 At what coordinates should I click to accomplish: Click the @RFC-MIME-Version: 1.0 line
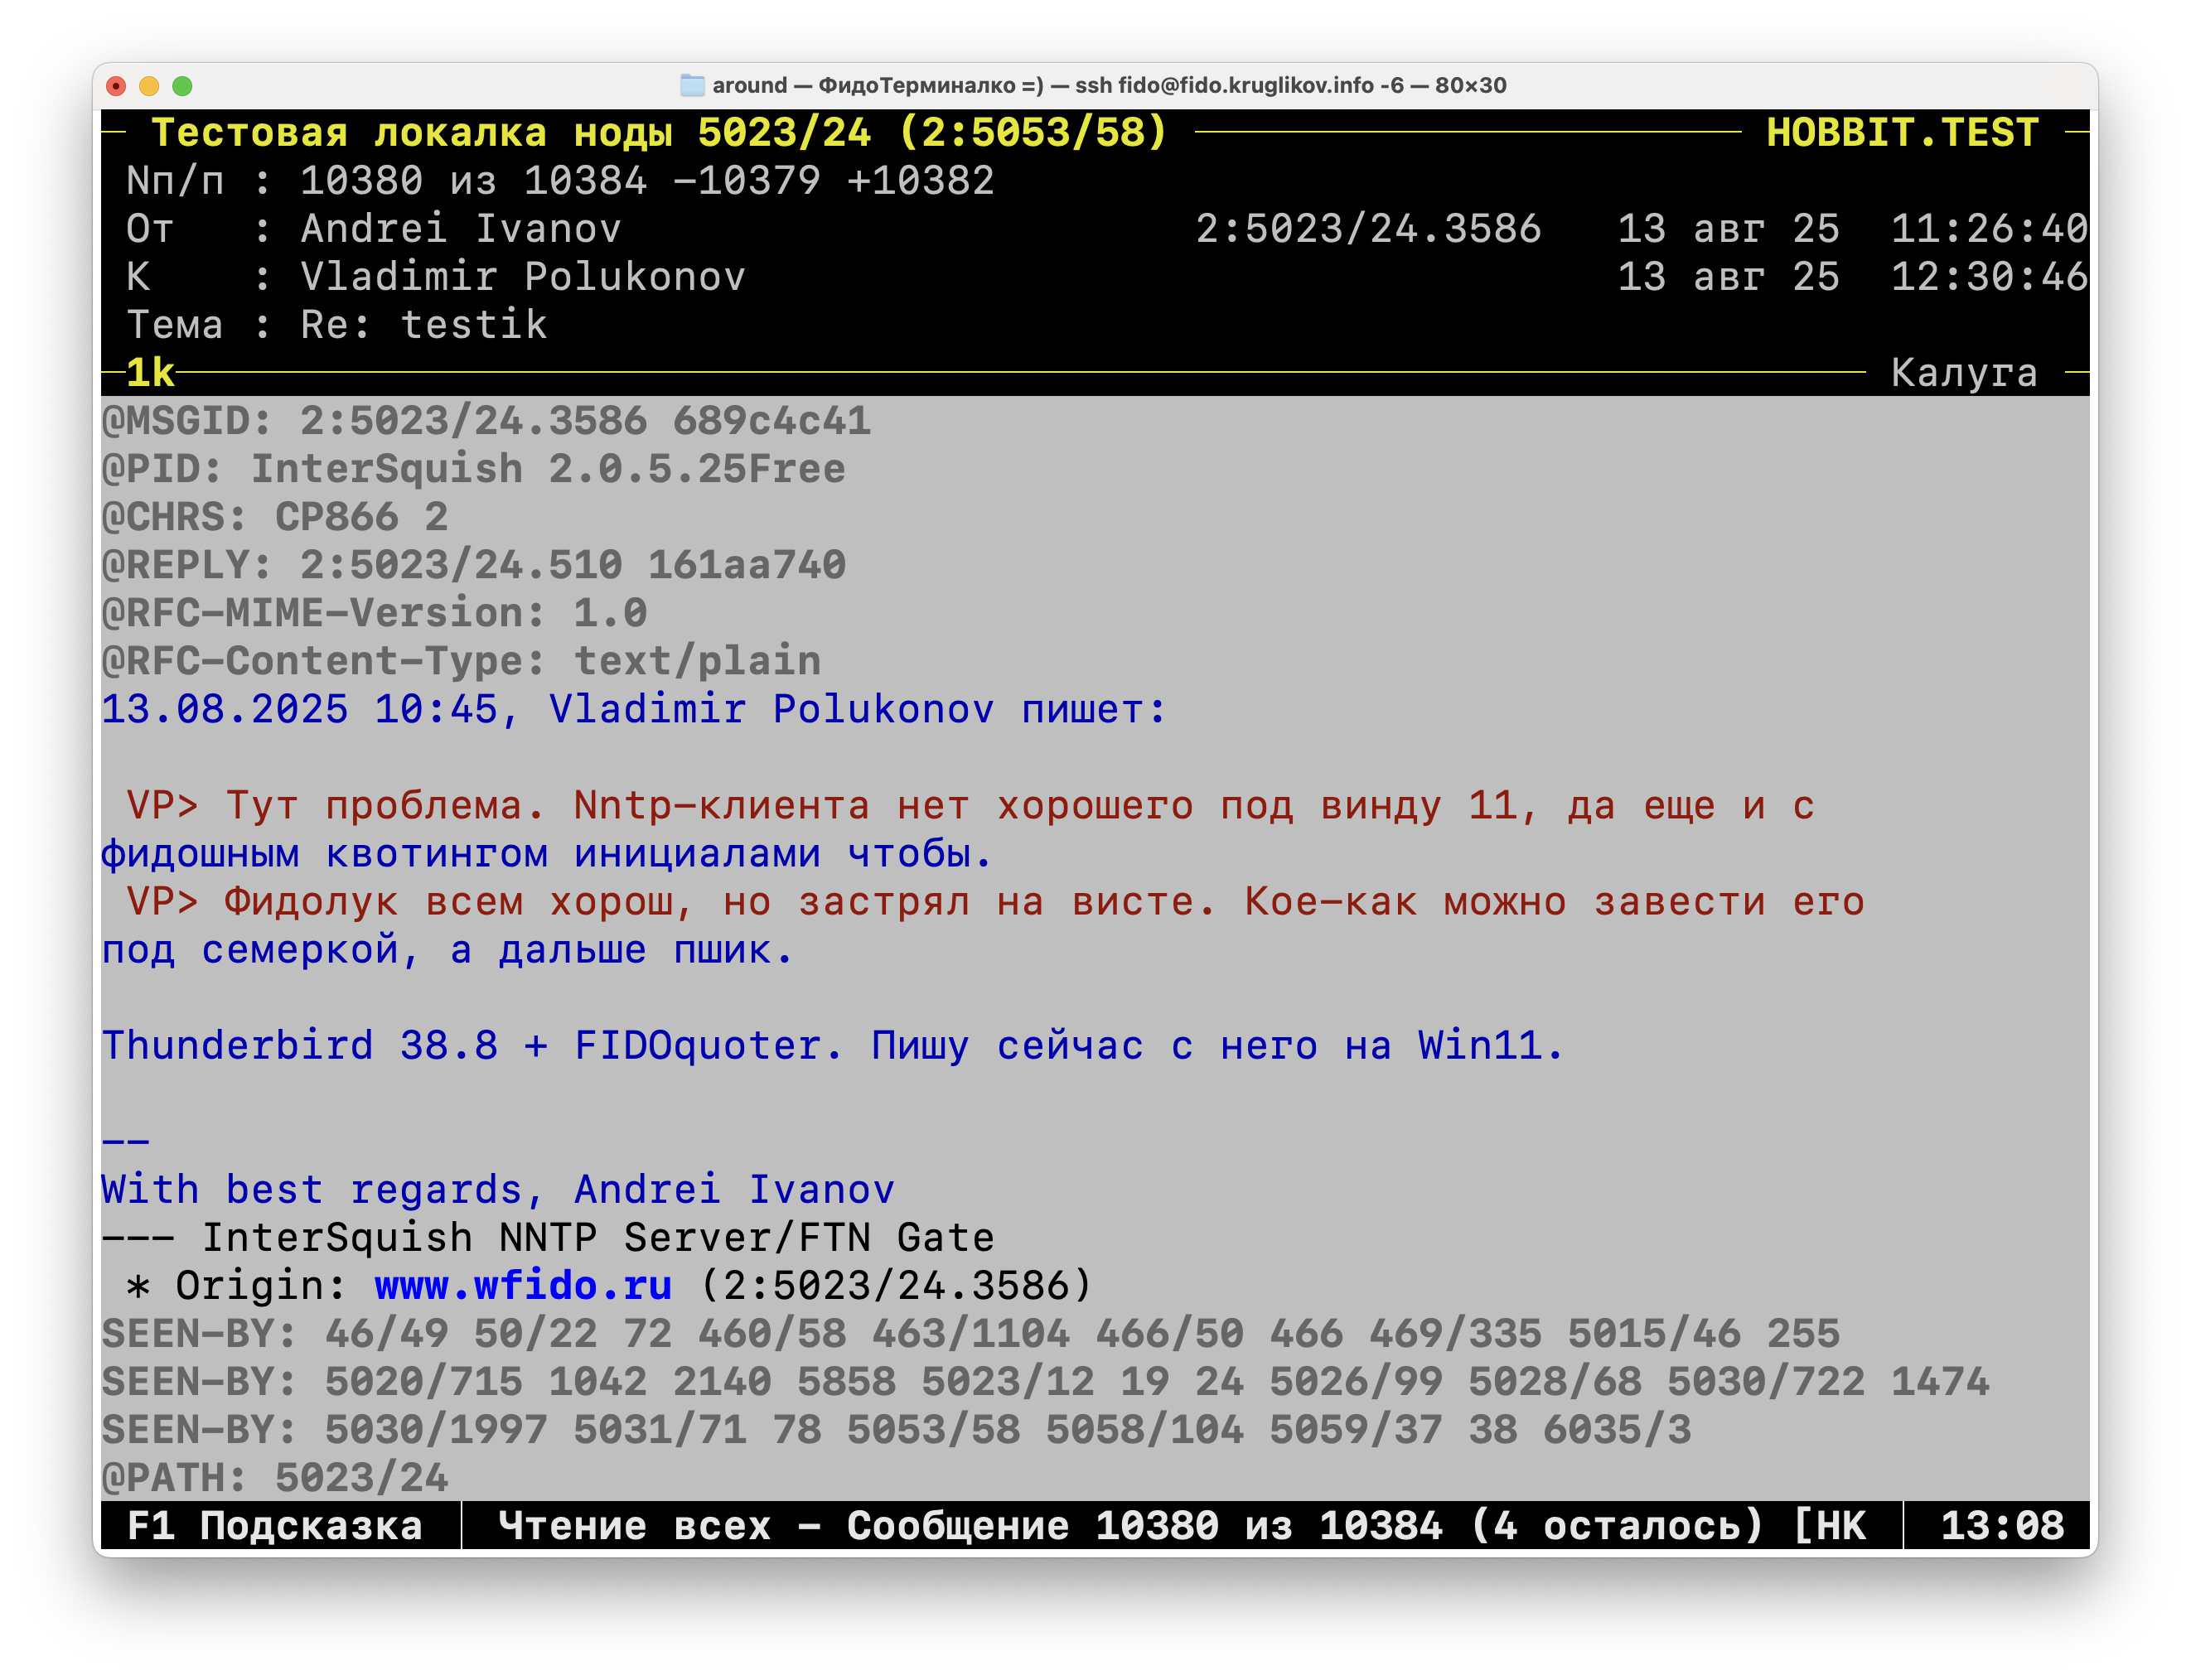(x=375, y=613)
